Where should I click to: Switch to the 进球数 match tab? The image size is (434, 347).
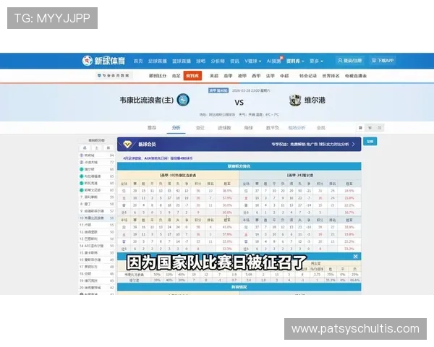tap(224, 127)
